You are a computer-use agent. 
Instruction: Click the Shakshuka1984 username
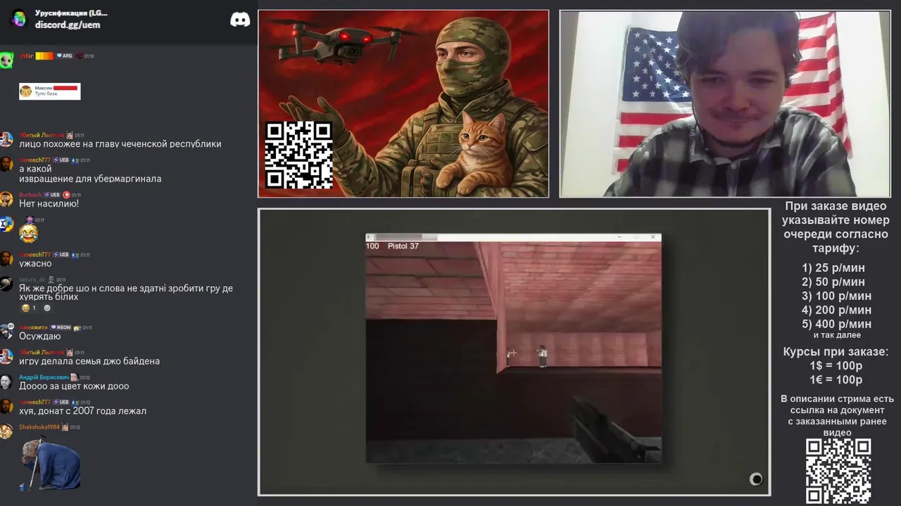point(39,427)
